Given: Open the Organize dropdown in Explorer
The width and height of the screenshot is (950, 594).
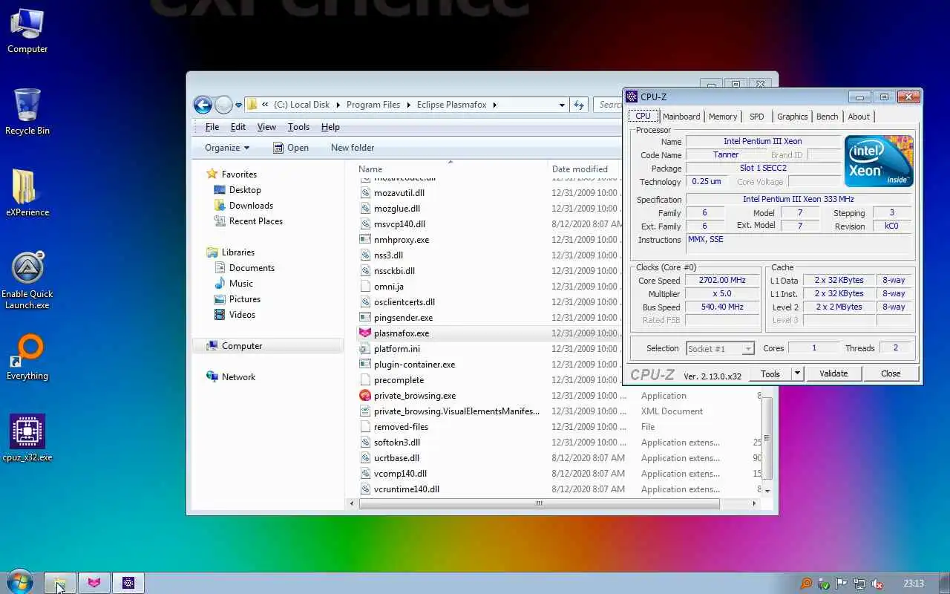Looking at the screenshot, I should click(227, 148).
